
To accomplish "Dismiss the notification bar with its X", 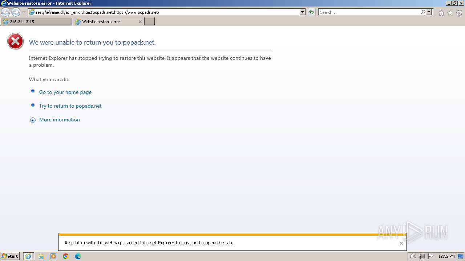I will click(401, 243).
